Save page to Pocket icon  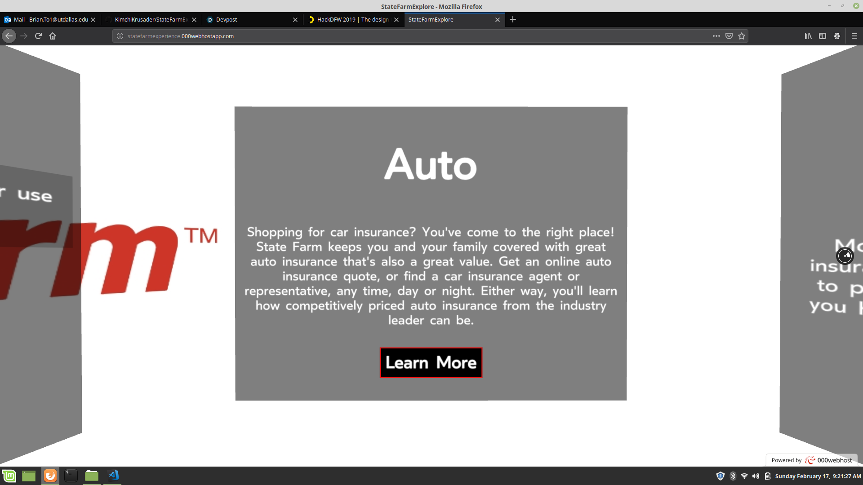pos(729,36)
